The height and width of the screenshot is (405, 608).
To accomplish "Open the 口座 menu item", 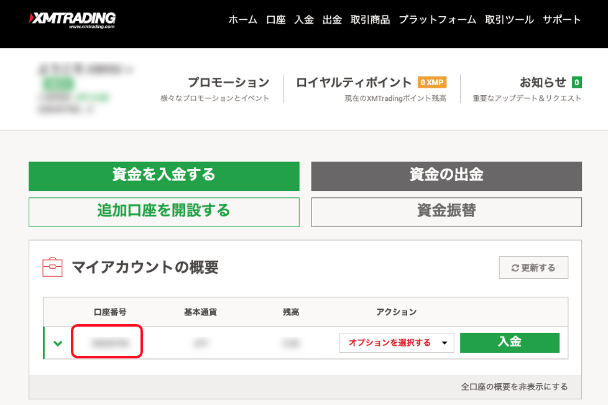I will (x=275, y=19).
